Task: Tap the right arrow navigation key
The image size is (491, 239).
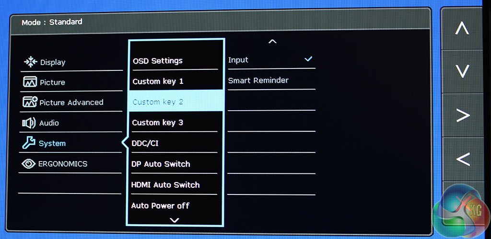Action: [x=463, y=115]
